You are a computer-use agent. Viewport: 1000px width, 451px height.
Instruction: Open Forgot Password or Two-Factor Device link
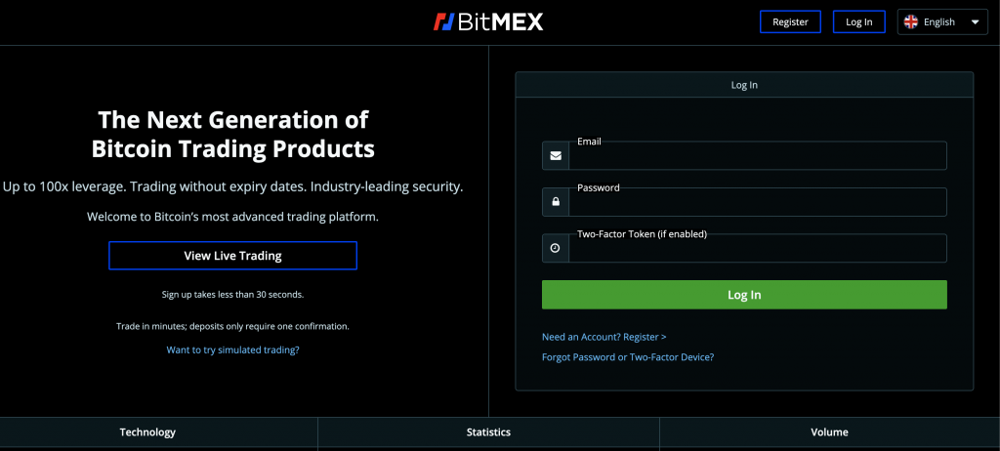point(628,357)
